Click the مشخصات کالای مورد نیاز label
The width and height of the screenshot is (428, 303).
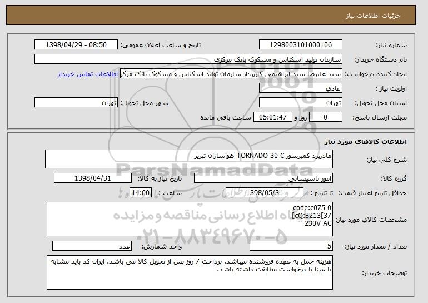[371, 220]
